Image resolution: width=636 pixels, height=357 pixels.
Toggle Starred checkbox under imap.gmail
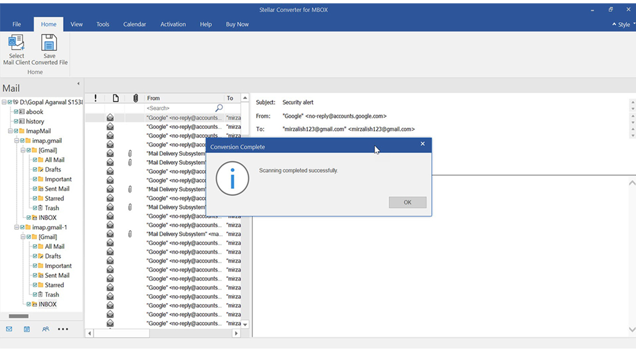(35, 198)
